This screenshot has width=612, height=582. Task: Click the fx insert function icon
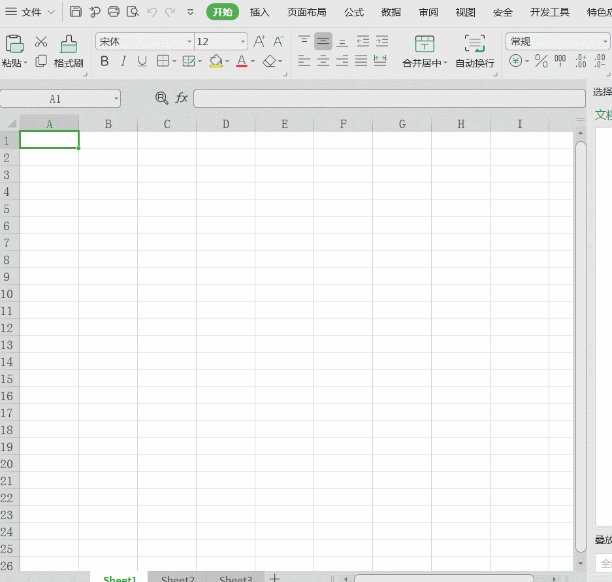point(182,97)
